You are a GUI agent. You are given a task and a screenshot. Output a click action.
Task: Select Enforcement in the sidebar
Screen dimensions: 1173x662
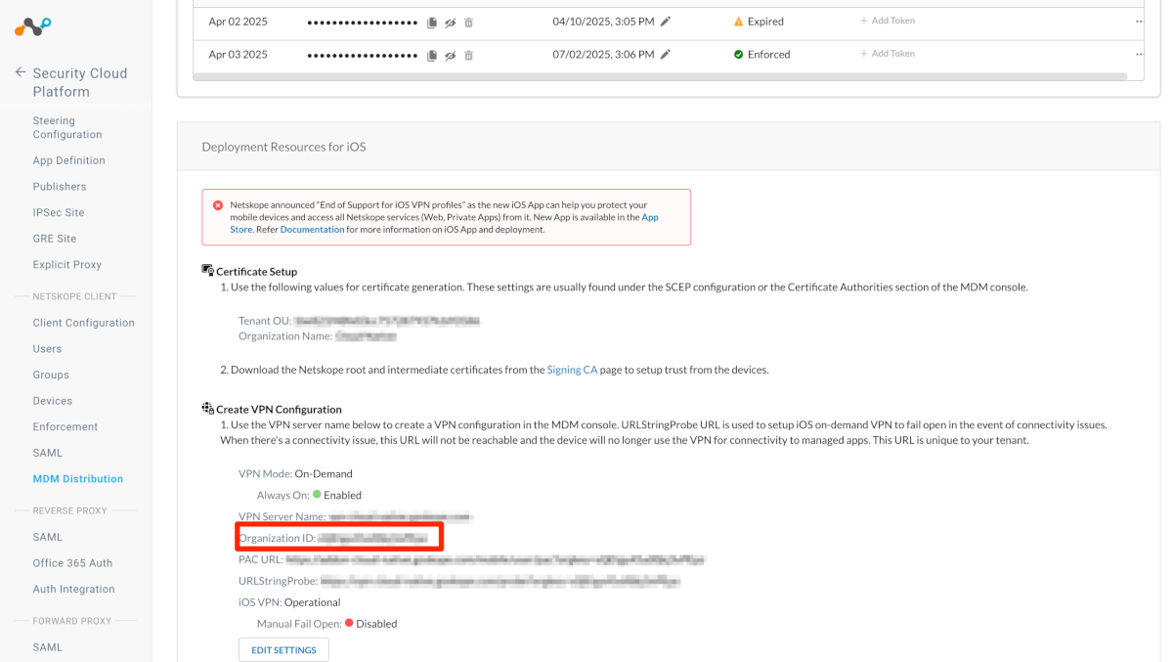coord(65,427)
